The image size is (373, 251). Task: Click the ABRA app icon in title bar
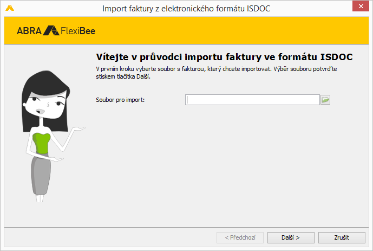[10, 9]
